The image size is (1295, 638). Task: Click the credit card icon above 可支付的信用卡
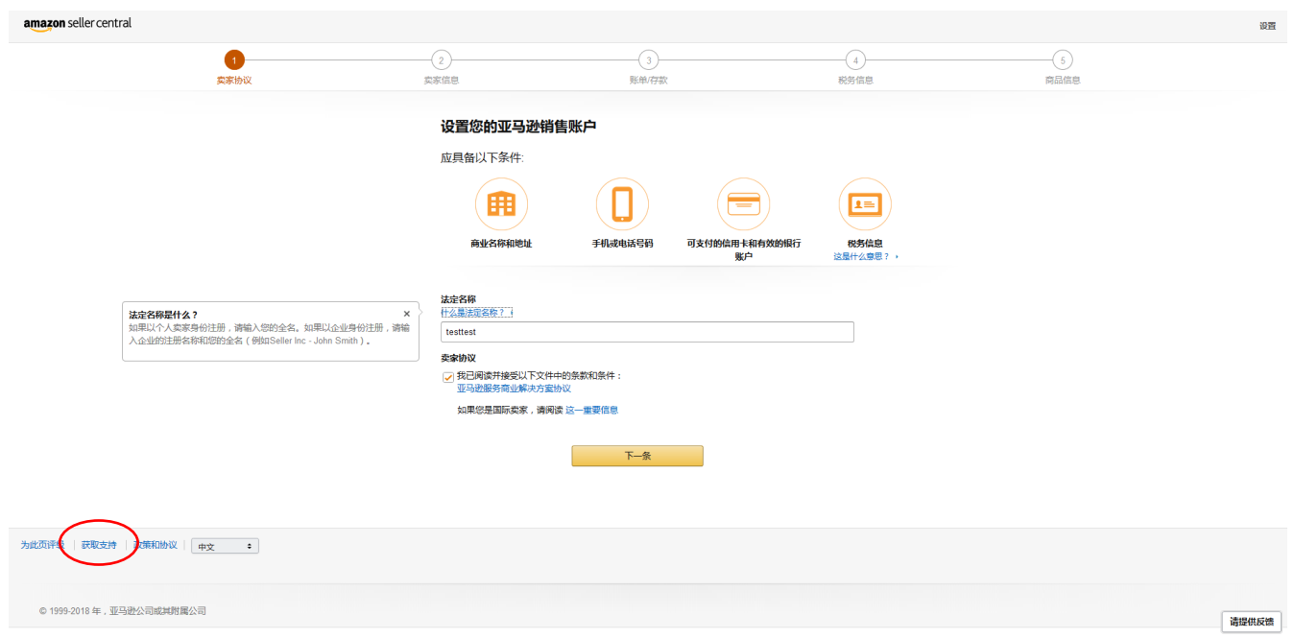coord(744,203)
